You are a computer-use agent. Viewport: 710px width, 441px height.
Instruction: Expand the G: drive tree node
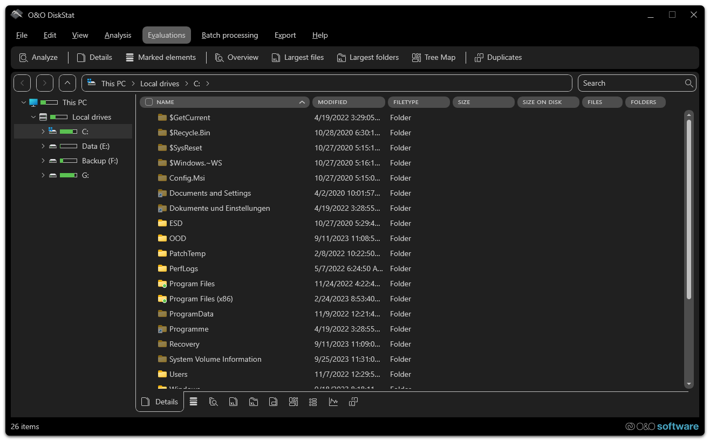pos(43,175)
